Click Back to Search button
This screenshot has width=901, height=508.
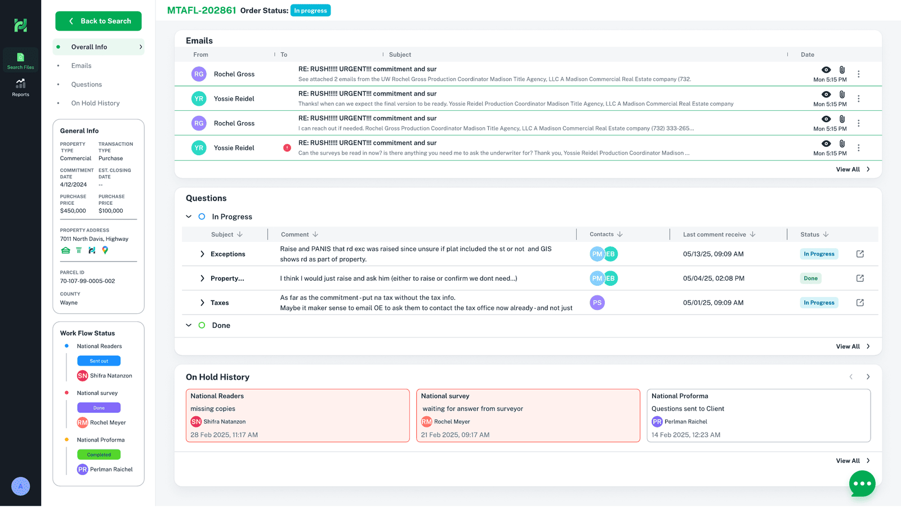click(x=99, y=21)
